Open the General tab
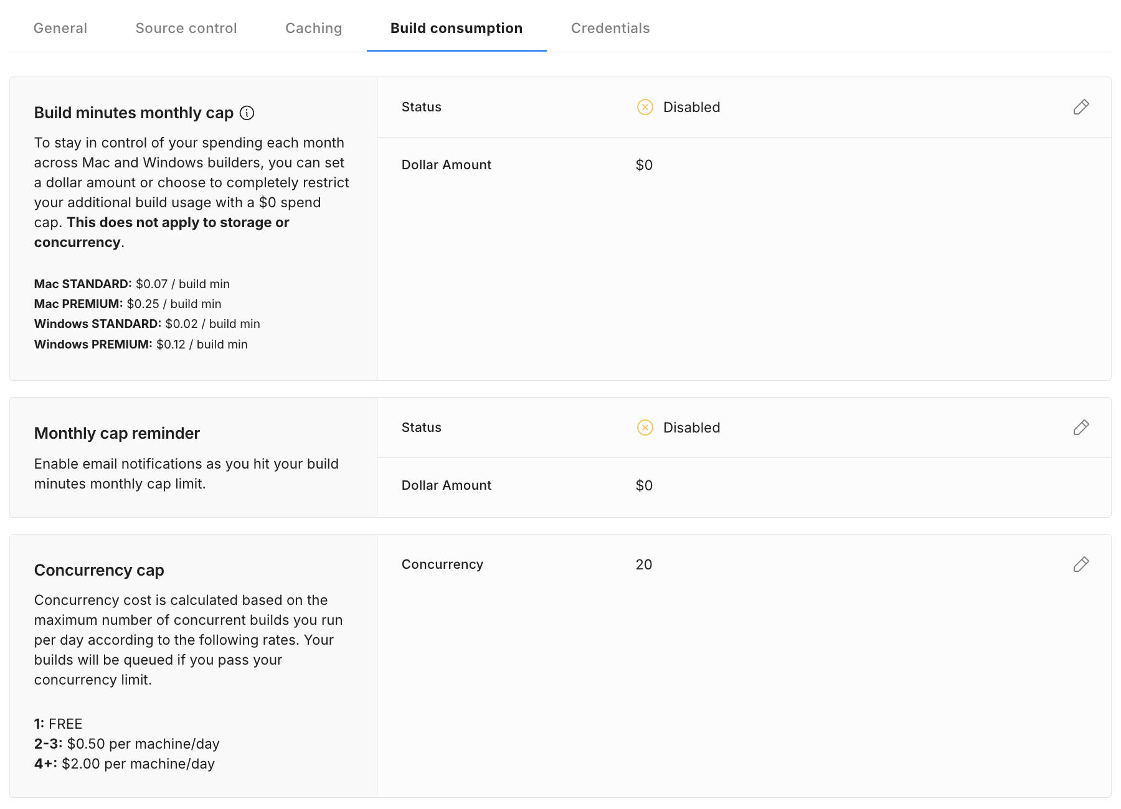Image resolution: width=1121 pixels, height=809 pixels. click(x=60, y=28)
